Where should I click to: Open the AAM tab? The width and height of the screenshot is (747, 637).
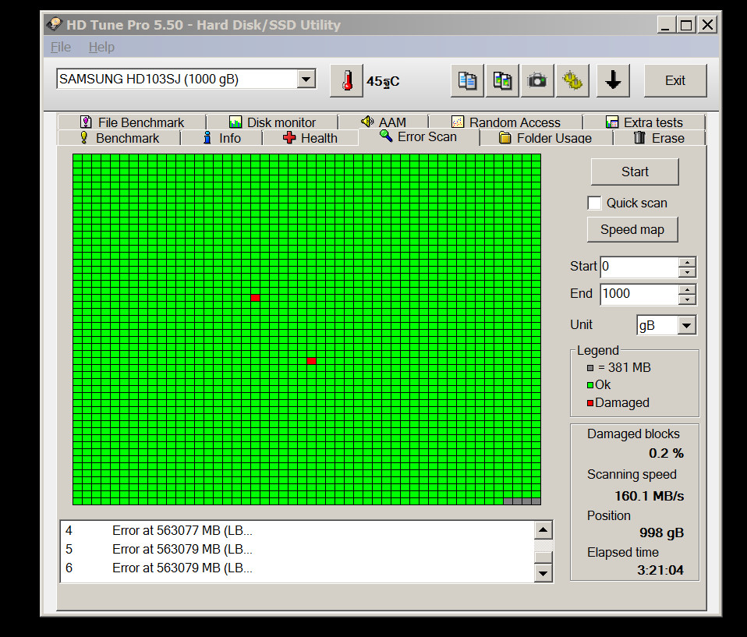click(383, 122)
